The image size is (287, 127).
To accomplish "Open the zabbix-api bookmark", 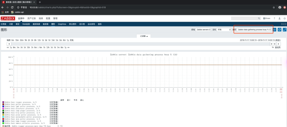I will point(17,12).
